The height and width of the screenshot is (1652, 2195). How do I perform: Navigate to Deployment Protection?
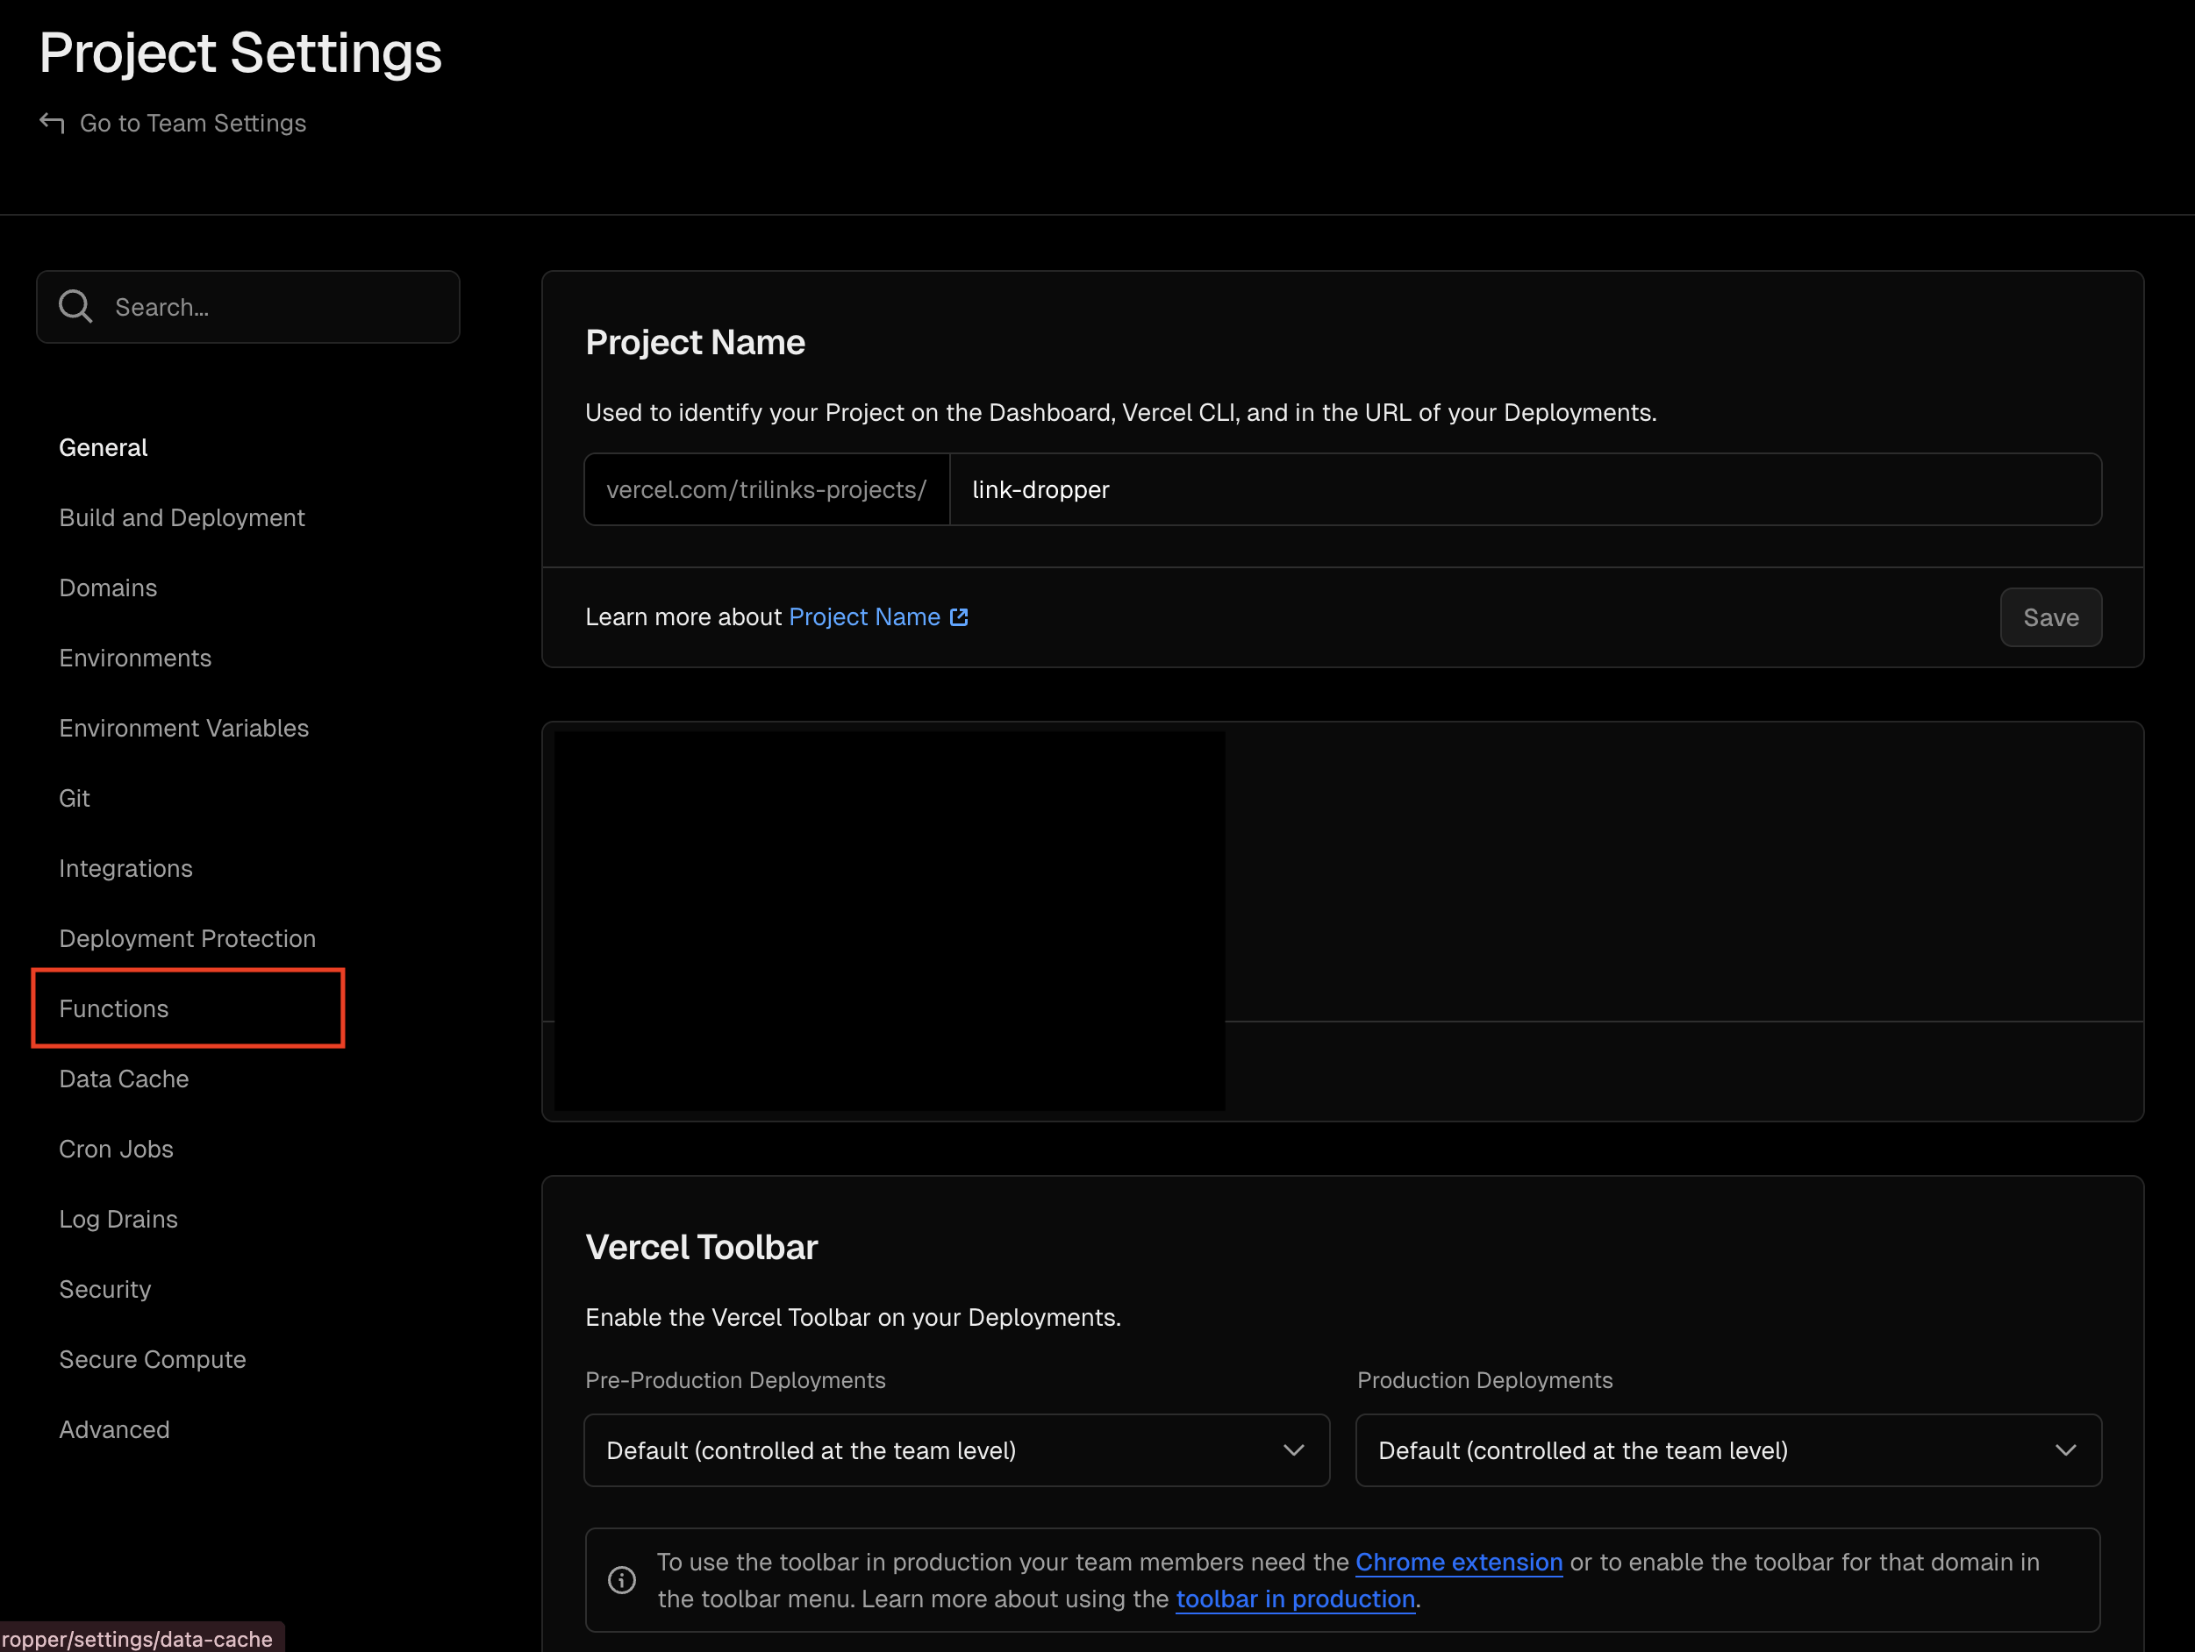pos(188,938)
